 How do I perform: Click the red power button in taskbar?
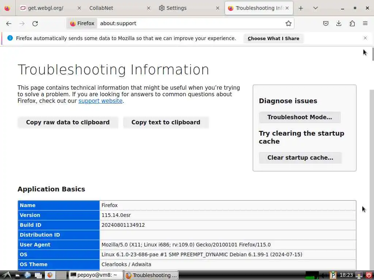coord(369,275)
